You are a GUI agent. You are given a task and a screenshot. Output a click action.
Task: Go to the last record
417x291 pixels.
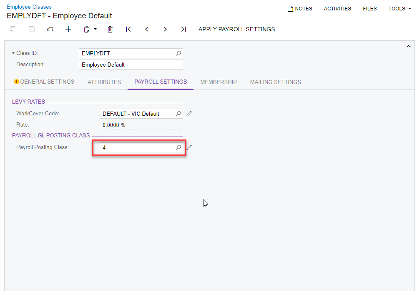coord(183,29)
